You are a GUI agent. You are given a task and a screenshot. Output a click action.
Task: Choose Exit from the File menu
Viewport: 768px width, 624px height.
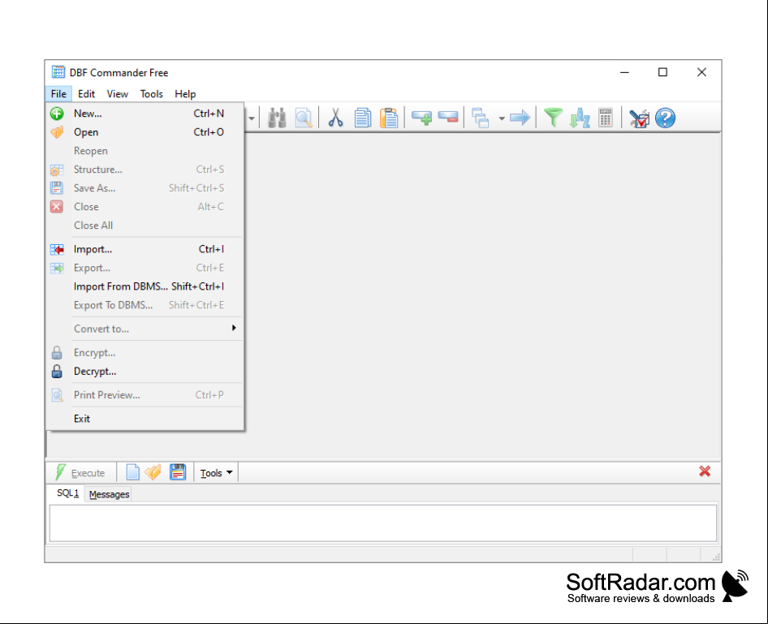point(145,419)
